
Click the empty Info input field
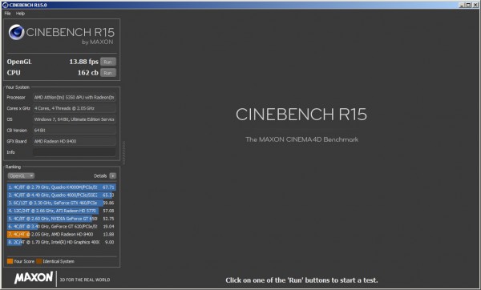click(75, 152)
